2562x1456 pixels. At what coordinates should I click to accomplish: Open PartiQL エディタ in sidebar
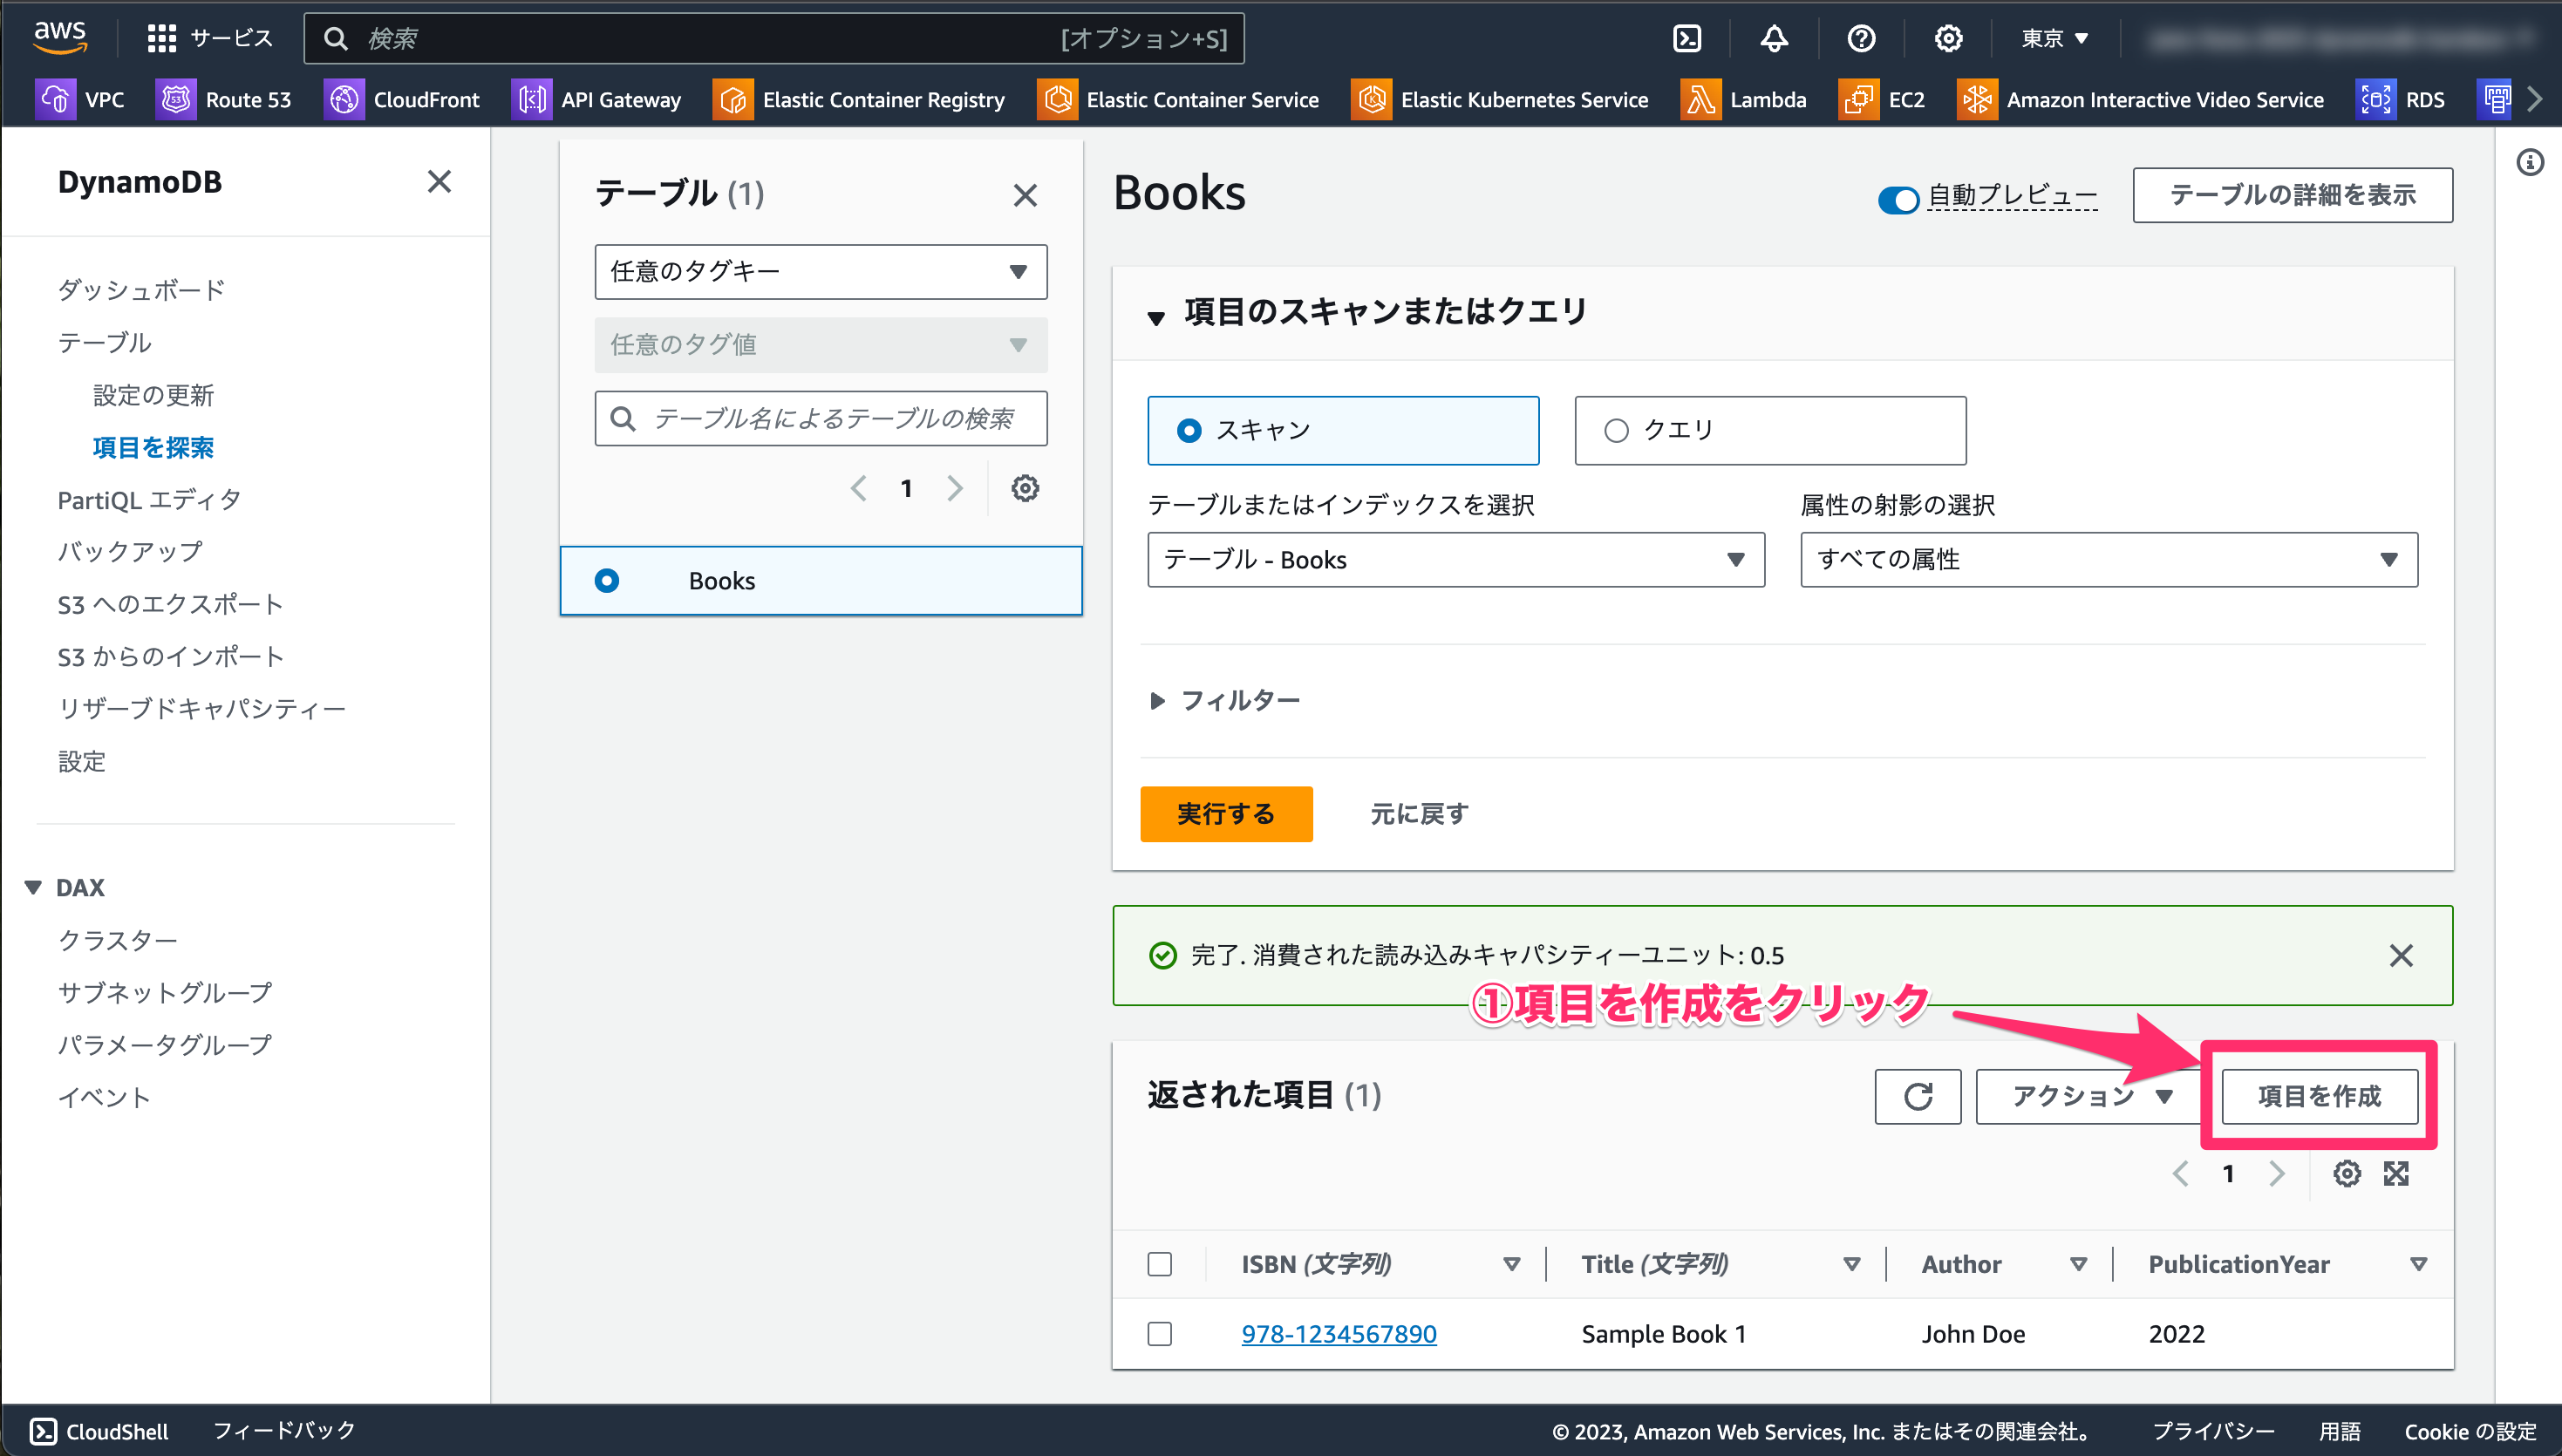pos(149,499)
